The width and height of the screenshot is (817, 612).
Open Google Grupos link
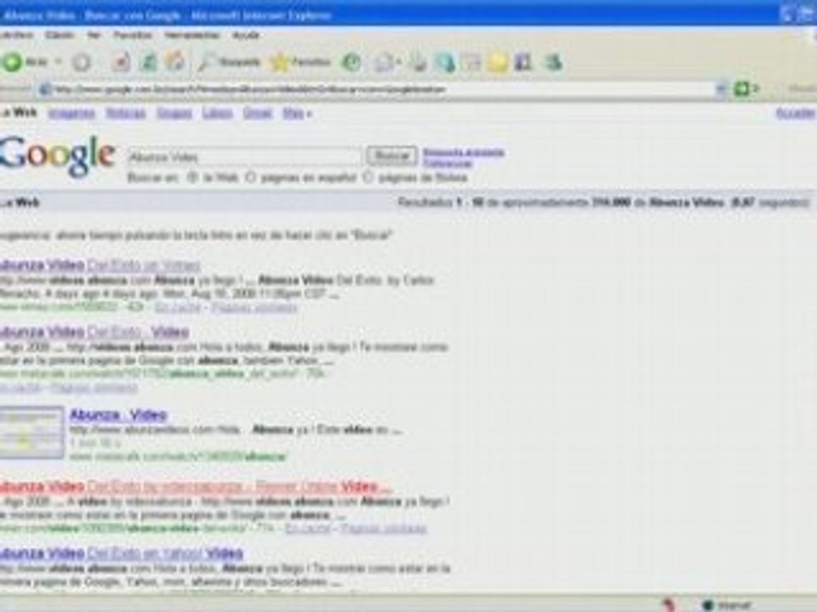click(x=174, y=113)
